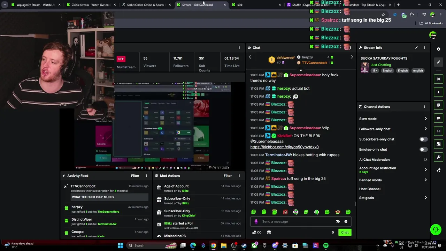This screenshot has width=446, height=251.
Task: Open Mod Actions Filter dropdown
Action: pyautogui.click(x=228, y=176)
